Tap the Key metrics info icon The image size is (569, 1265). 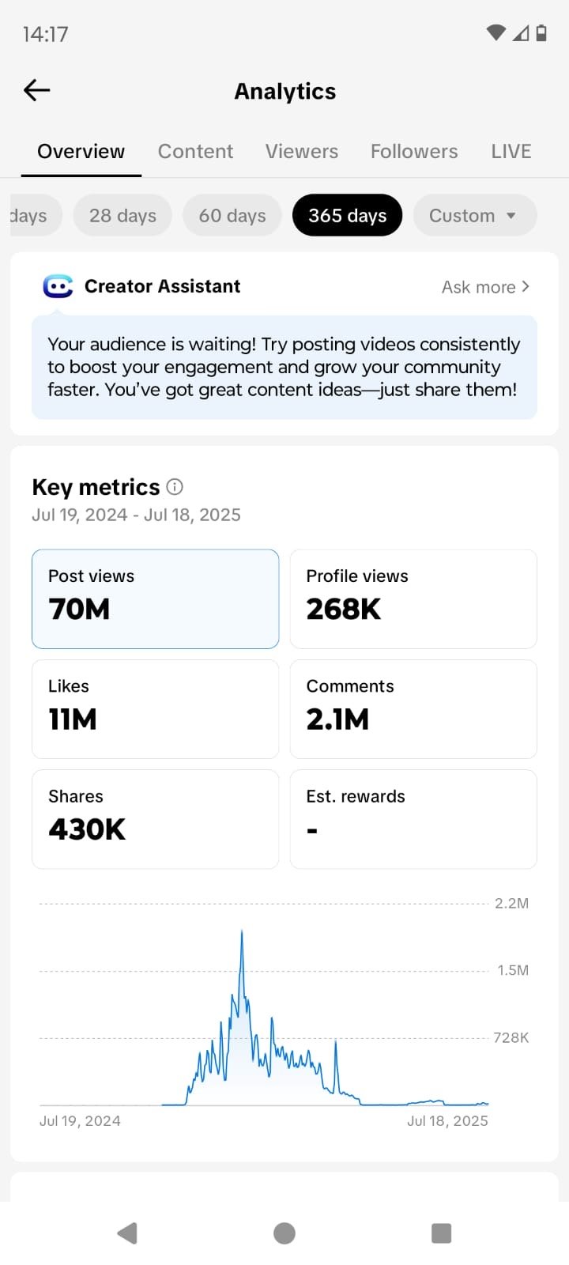[x=175, y=487]
